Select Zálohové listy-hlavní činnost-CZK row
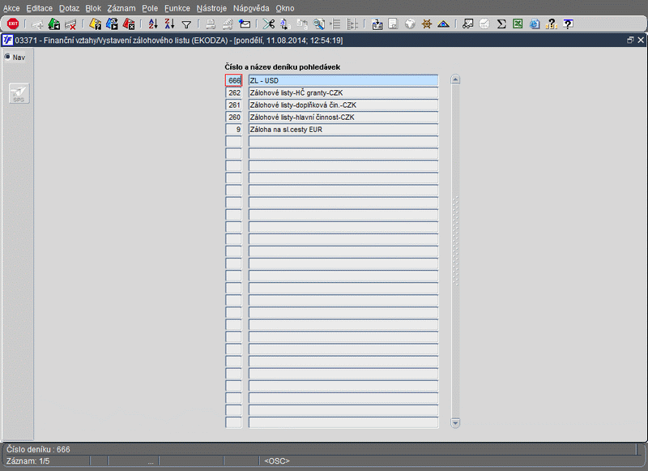The height and width of the screenshot is (471, 648). (x=343, y=117)
